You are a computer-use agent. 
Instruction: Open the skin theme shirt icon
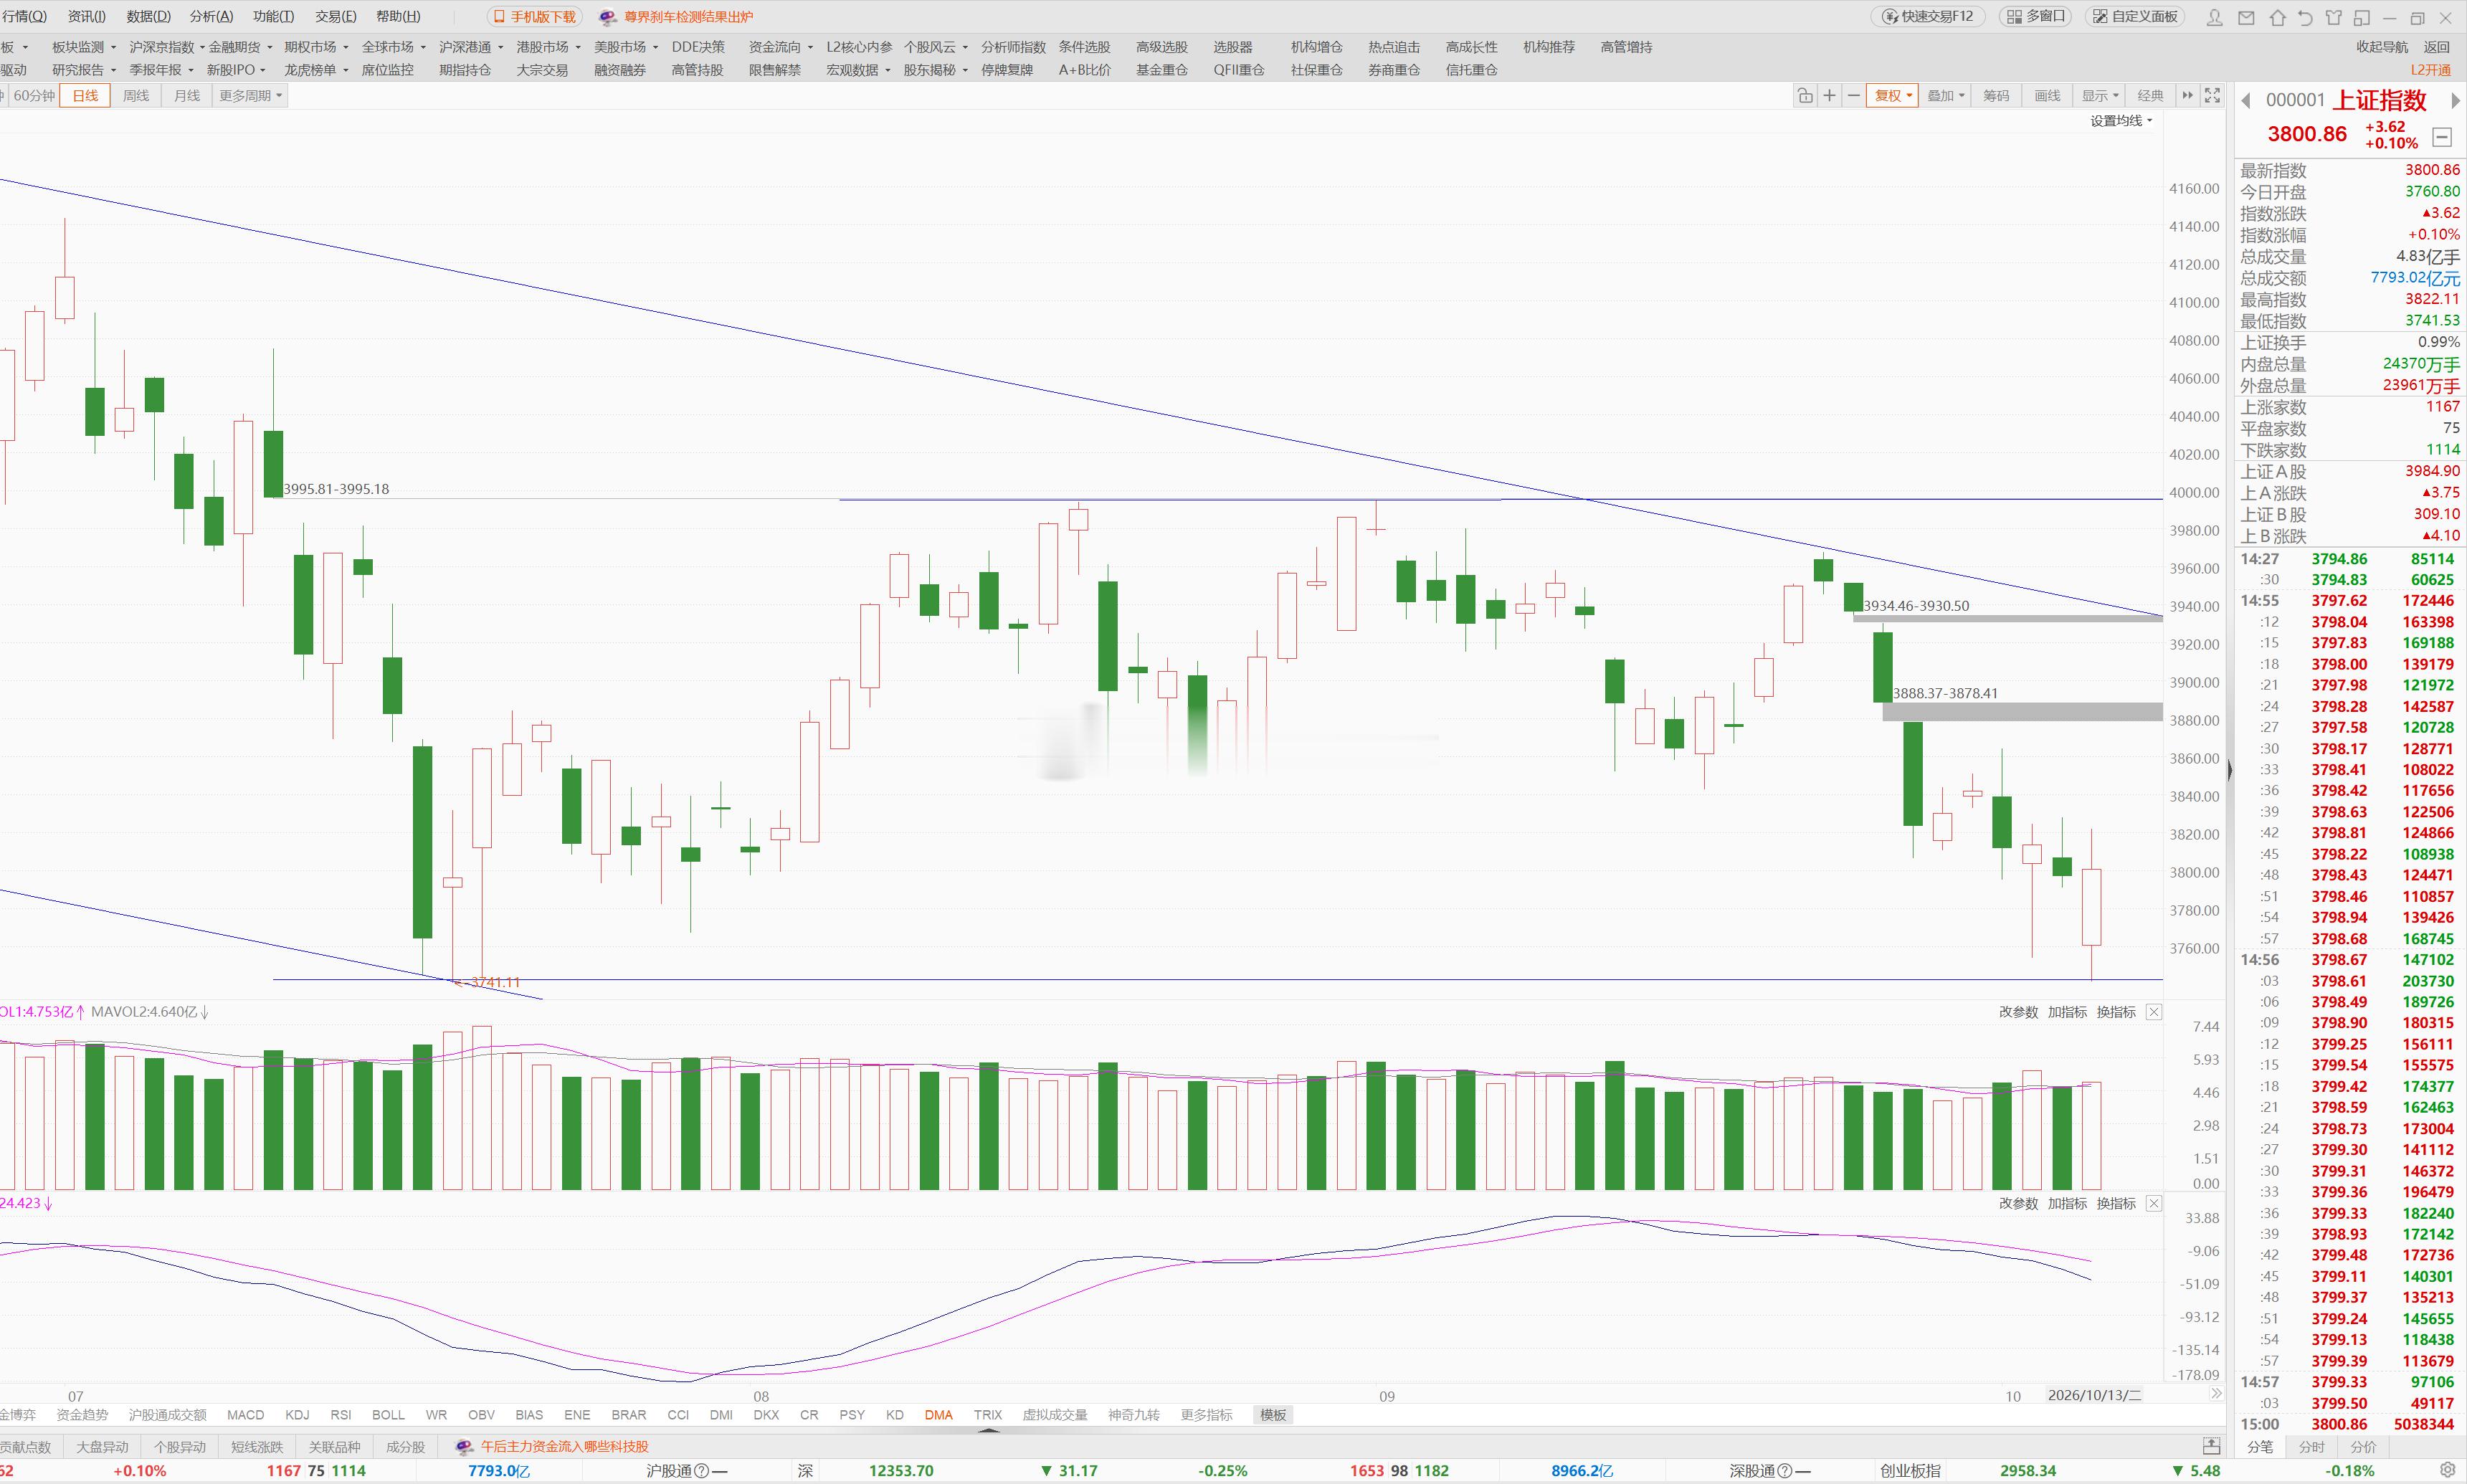point(2333,17)
